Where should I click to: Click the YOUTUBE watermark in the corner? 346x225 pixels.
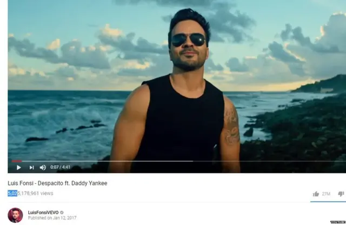coord(338,222)
